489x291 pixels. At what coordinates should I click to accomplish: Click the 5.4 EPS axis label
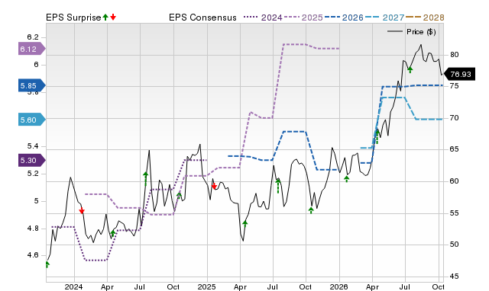coord(32,146)
